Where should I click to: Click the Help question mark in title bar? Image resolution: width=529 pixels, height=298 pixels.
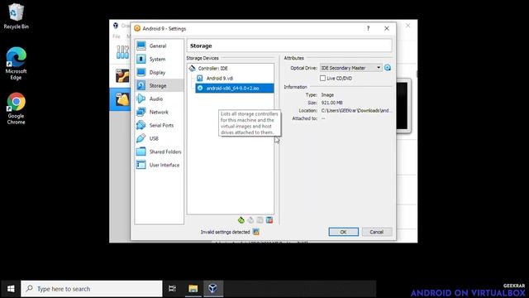368,28
